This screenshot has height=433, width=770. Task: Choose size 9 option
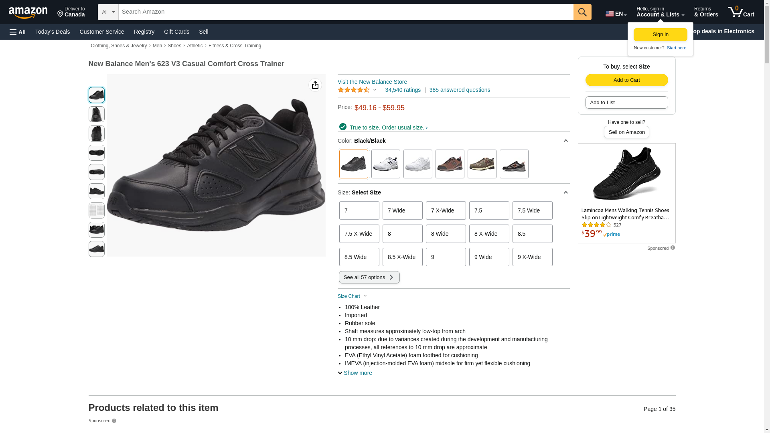coord(446,257)
